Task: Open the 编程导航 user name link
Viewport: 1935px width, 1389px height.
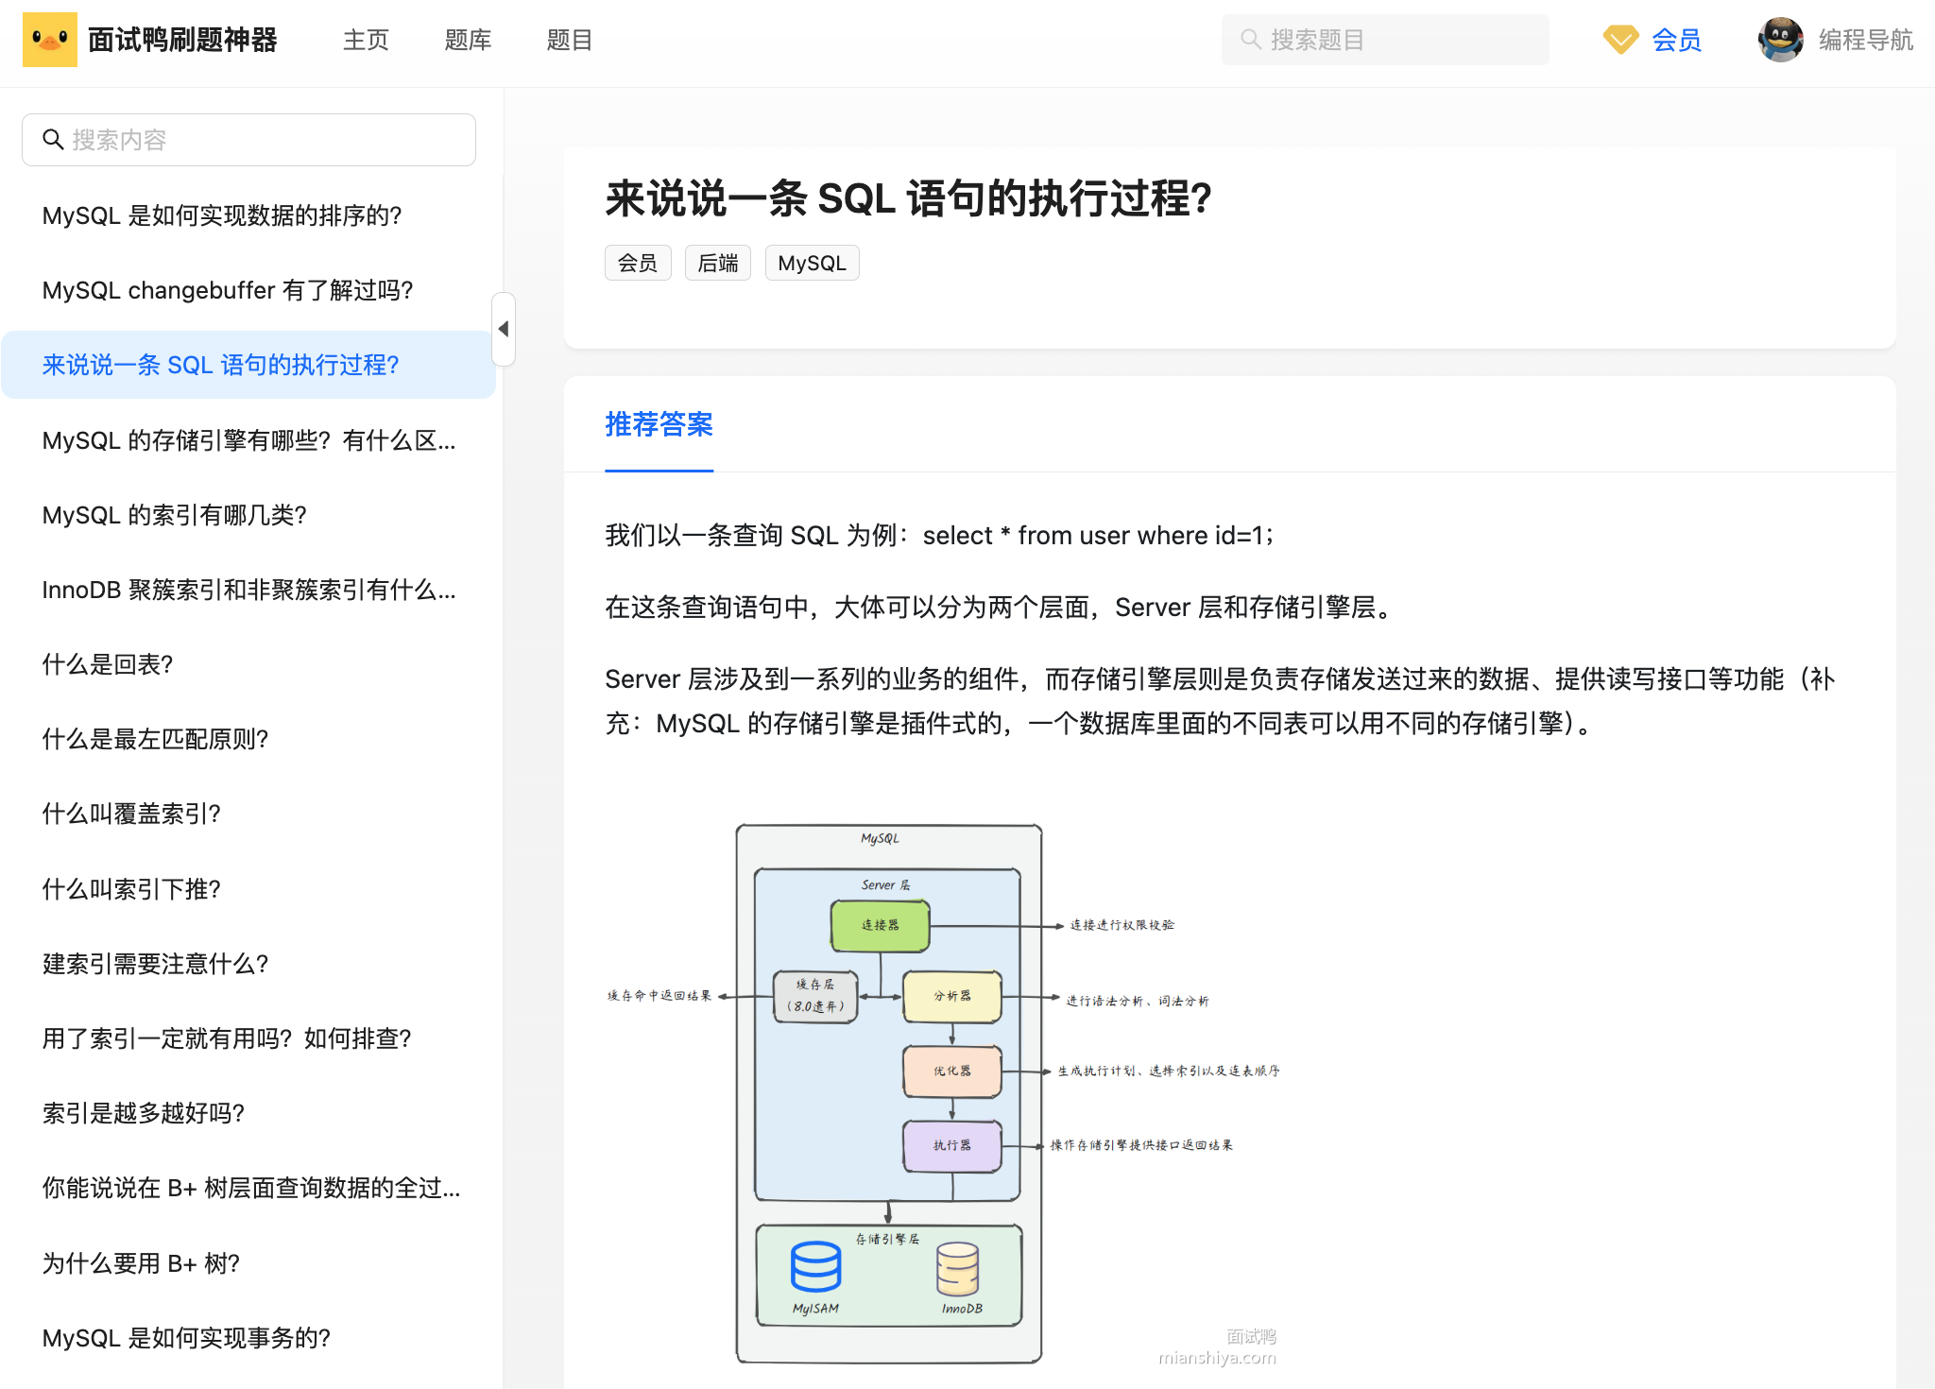Action: [x=1865, y=40]
